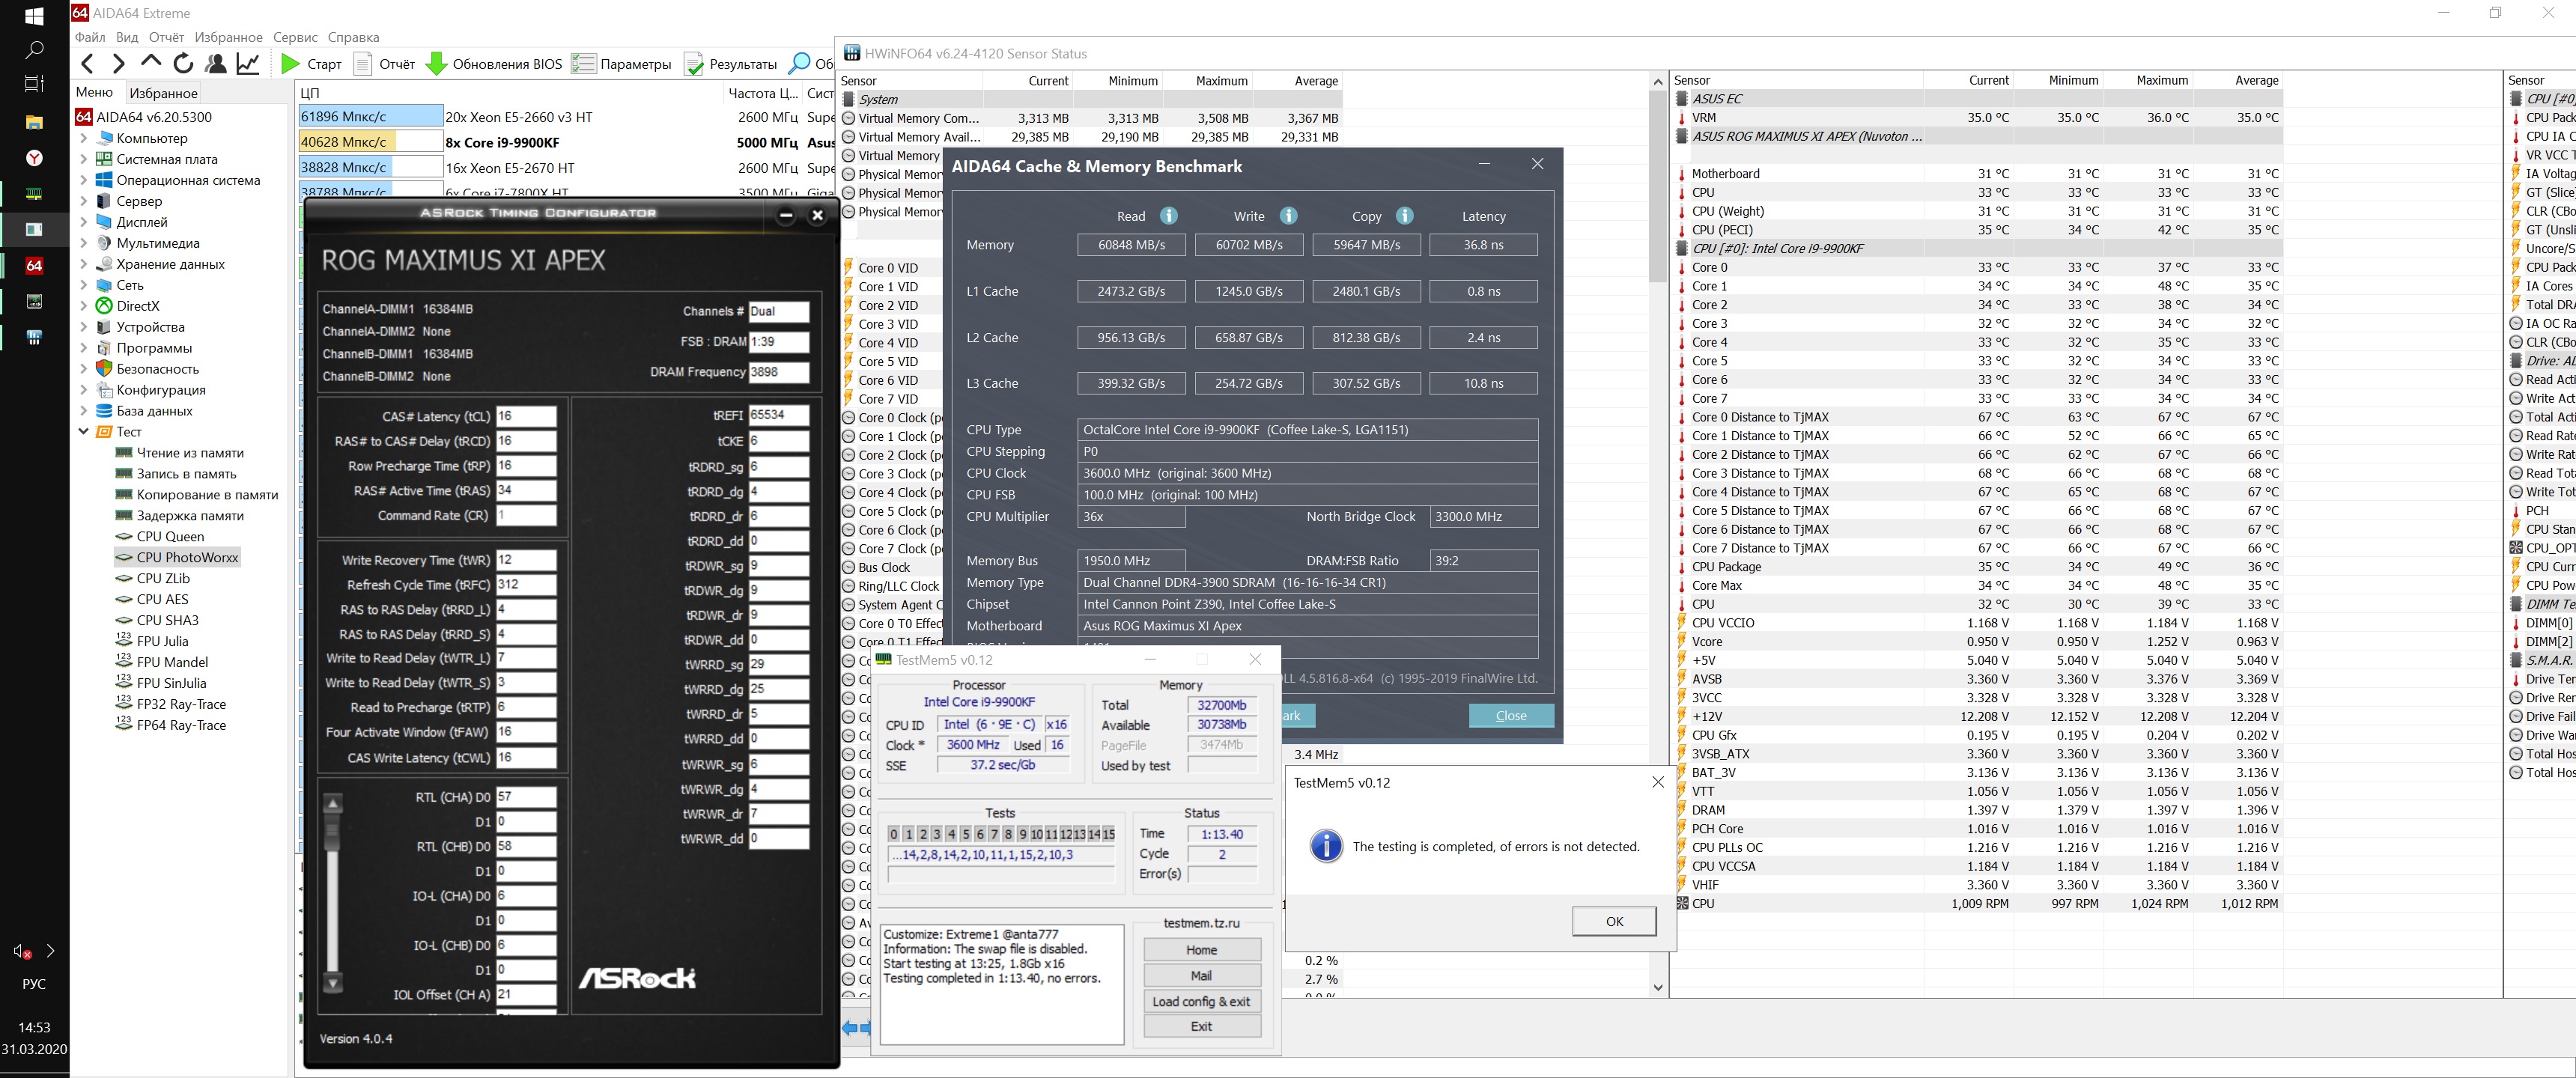Click the user profile icon in toolbar
The image size is (2576, 1078).
pos(215,64)
